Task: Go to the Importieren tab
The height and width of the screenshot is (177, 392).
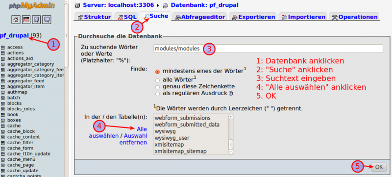Action: [303, 17]
